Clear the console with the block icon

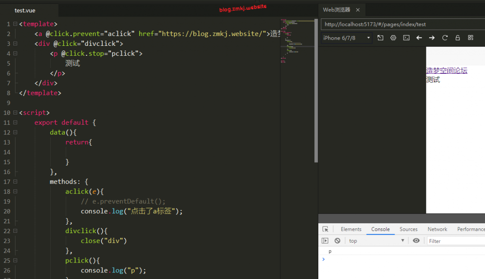coord(337,241)
